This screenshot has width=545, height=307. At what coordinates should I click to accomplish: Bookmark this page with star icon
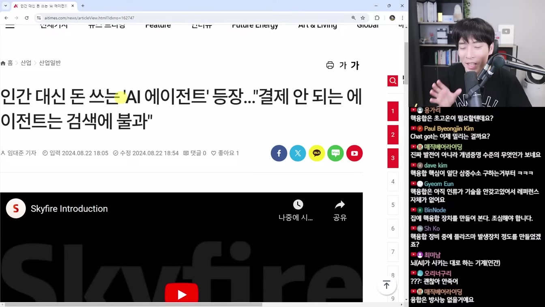tap(363, 18)
